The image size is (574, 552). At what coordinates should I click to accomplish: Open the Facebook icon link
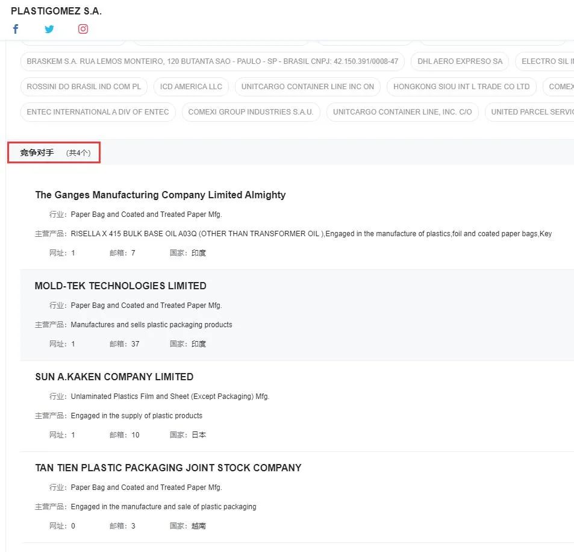click(16, 29)
